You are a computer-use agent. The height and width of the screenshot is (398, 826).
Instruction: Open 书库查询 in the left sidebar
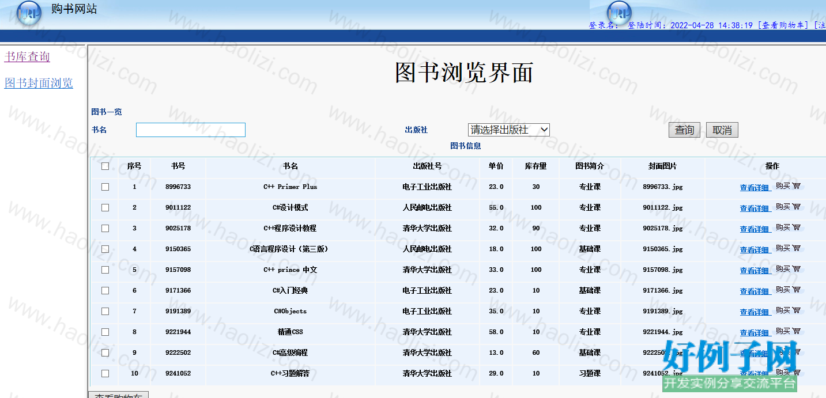coord(27,56)
